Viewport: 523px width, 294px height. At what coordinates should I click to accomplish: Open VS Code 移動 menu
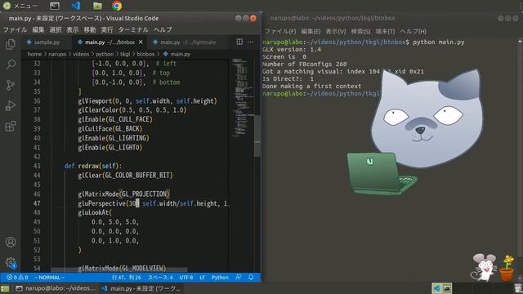click(x=90, y=29)
